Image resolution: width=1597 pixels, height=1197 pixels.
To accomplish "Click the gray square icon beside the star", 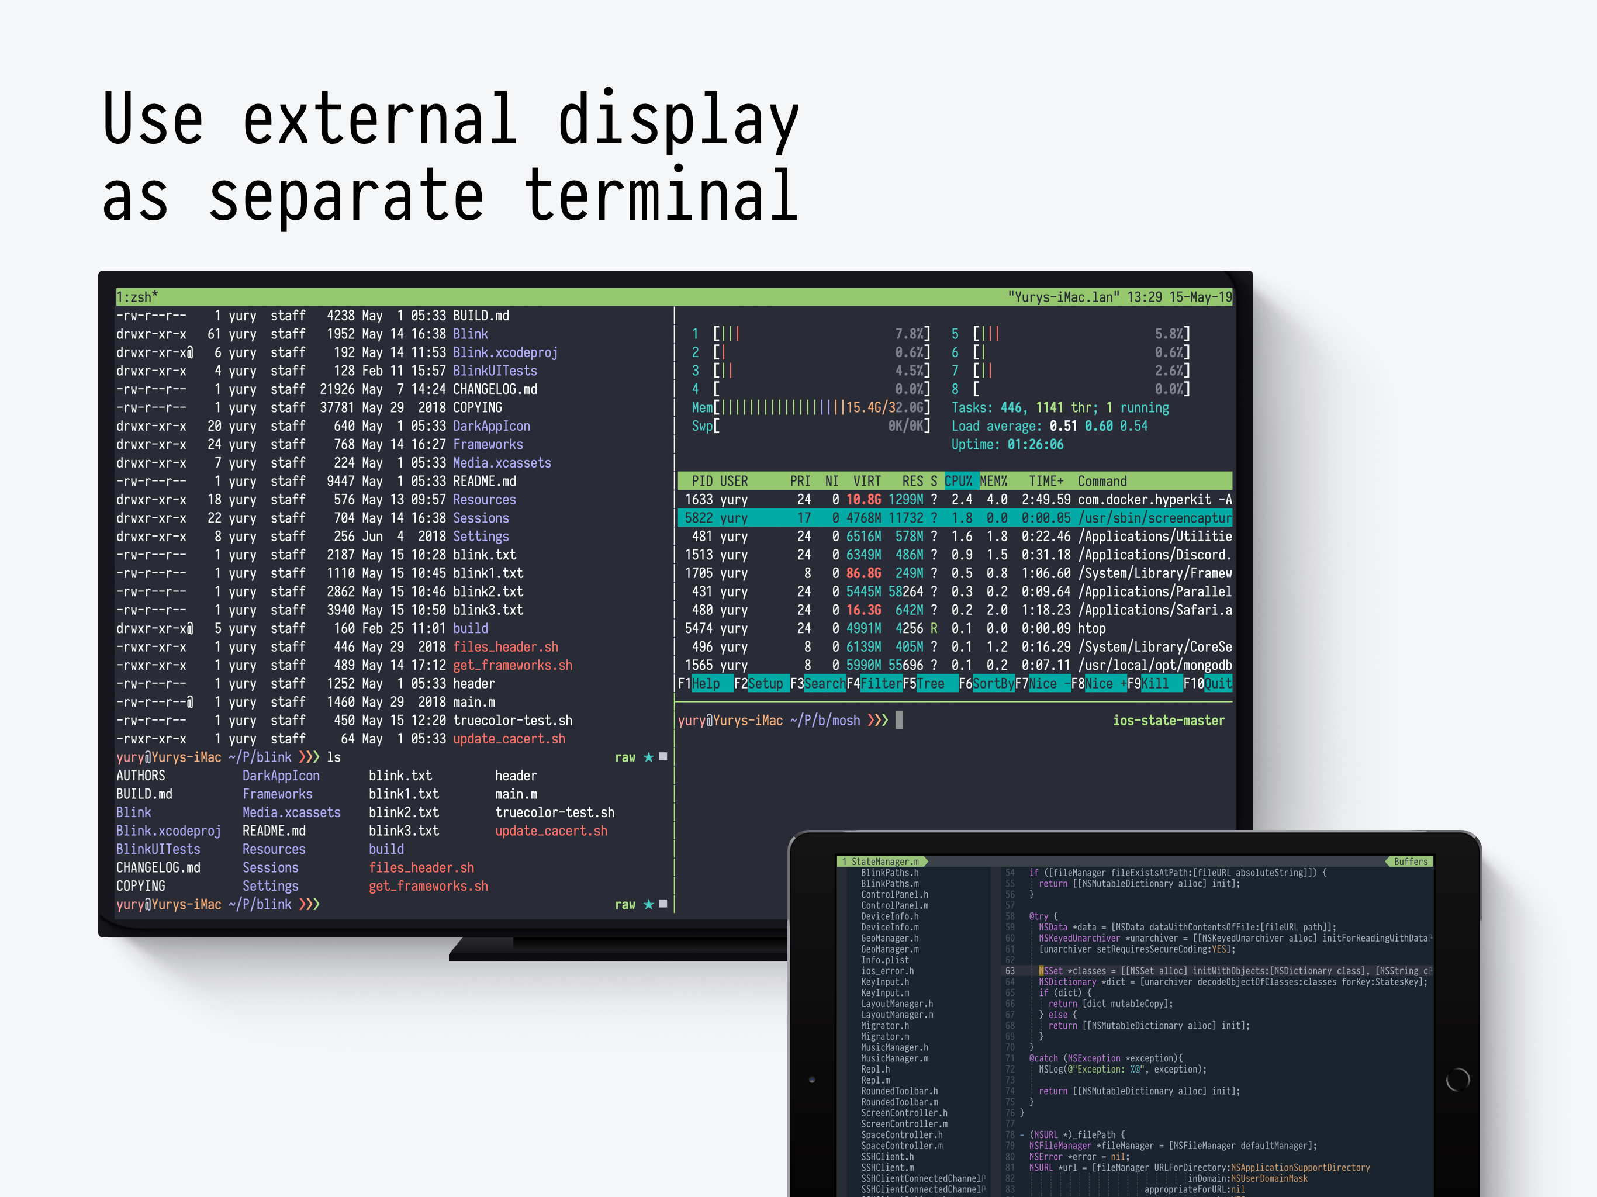I will pos(662,757).
